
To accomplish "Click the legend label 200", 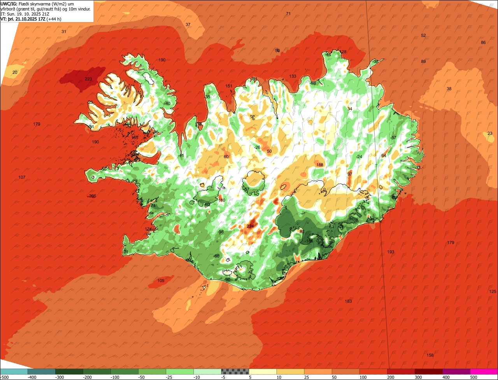I will click(391, 377).
